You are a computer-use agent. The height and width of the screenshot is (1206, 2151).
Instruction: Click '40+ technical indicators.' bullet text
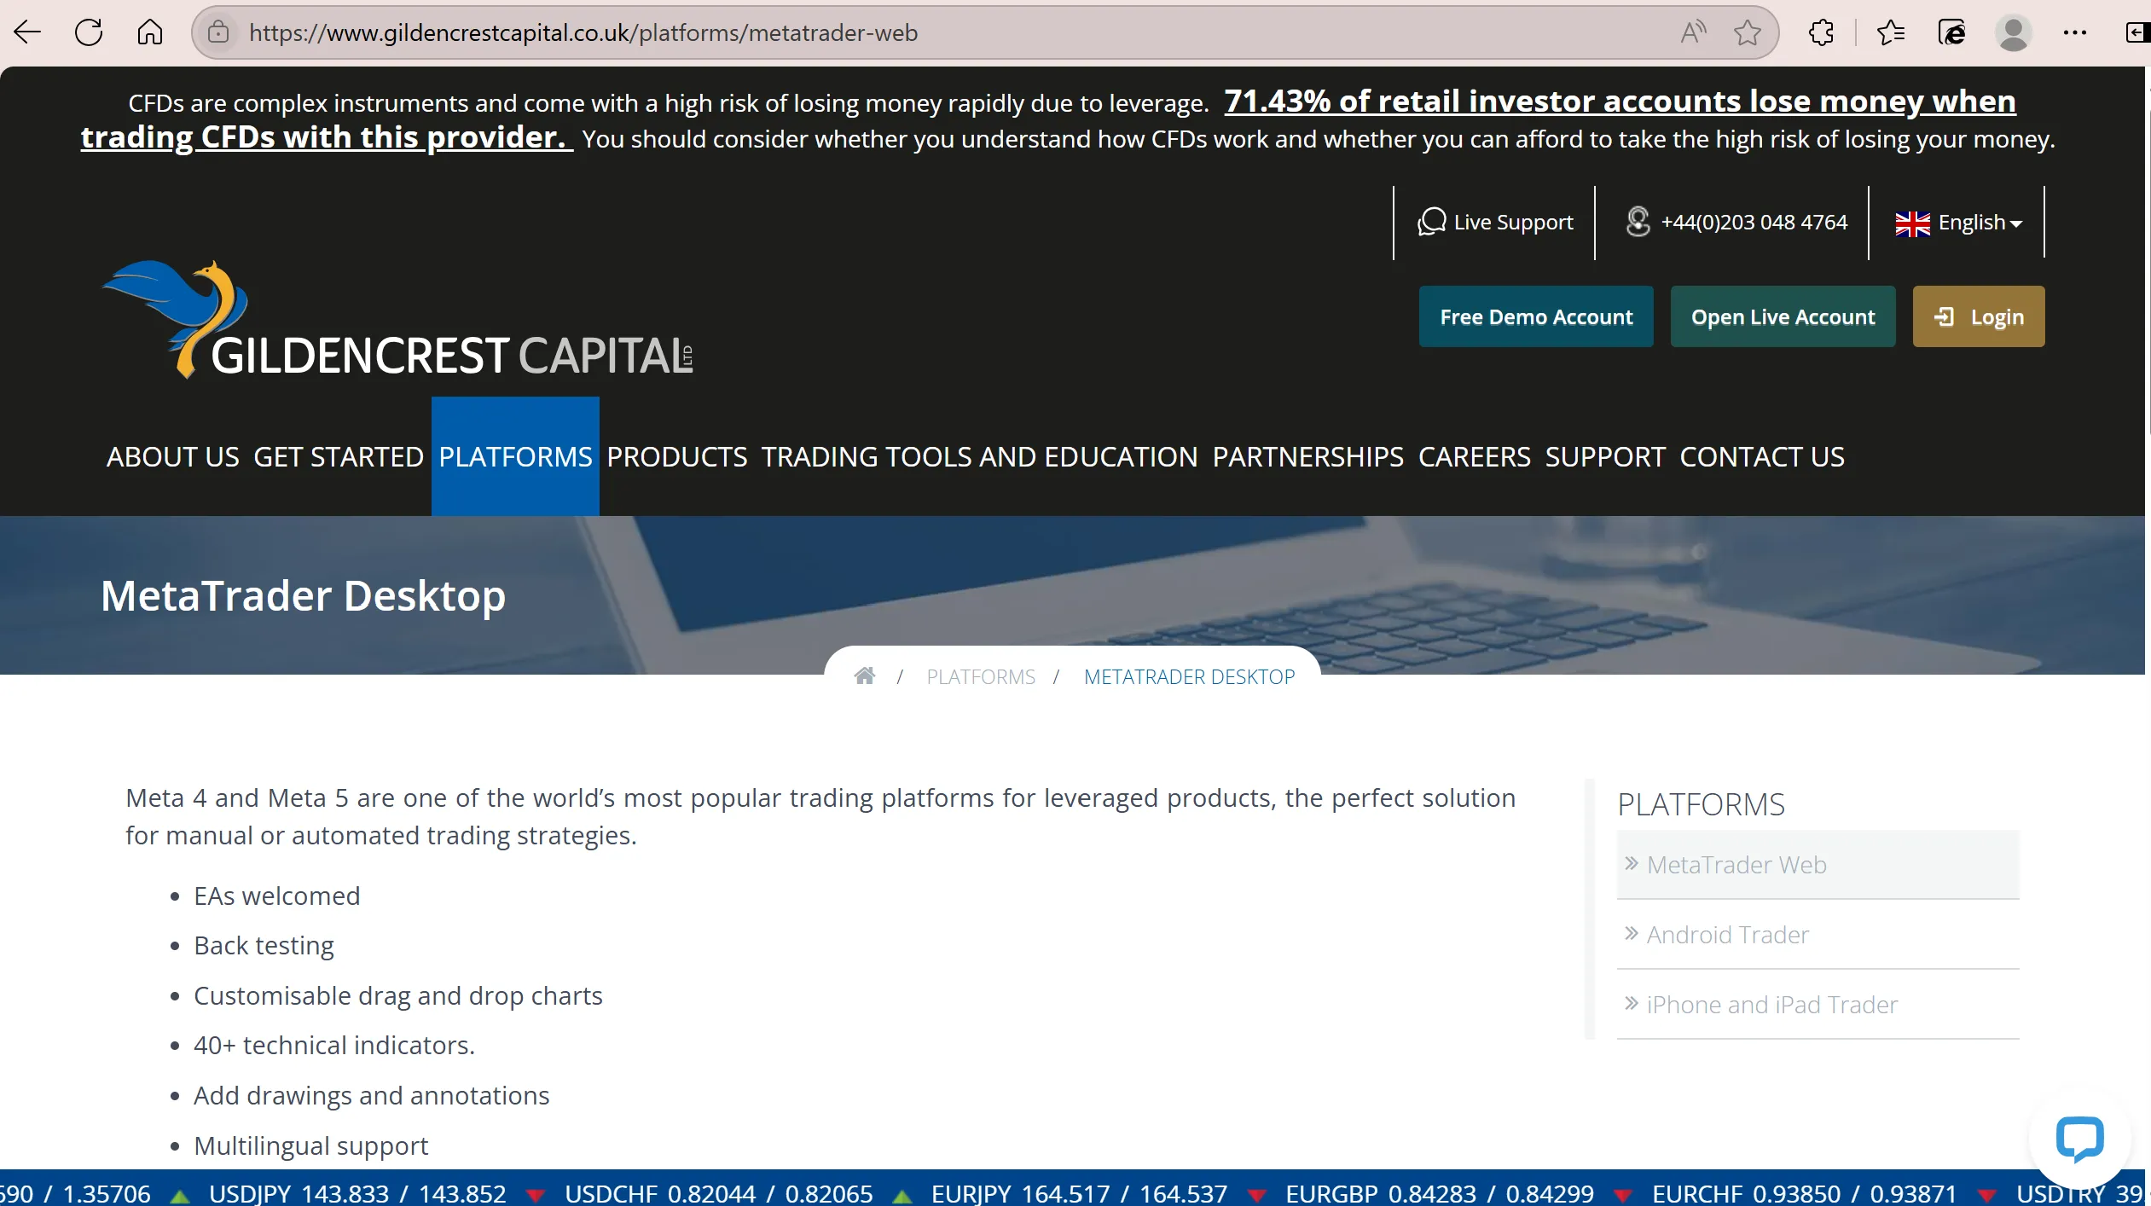click(x=333, y=1045)
